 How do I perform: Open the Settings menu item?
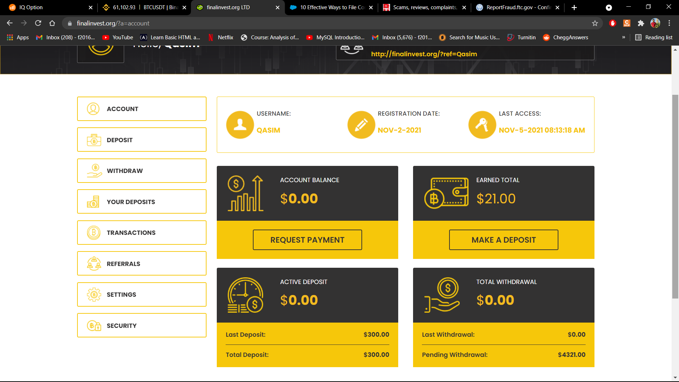141,295
